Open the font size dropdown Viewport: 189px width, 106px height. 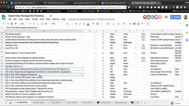(69, 24)
